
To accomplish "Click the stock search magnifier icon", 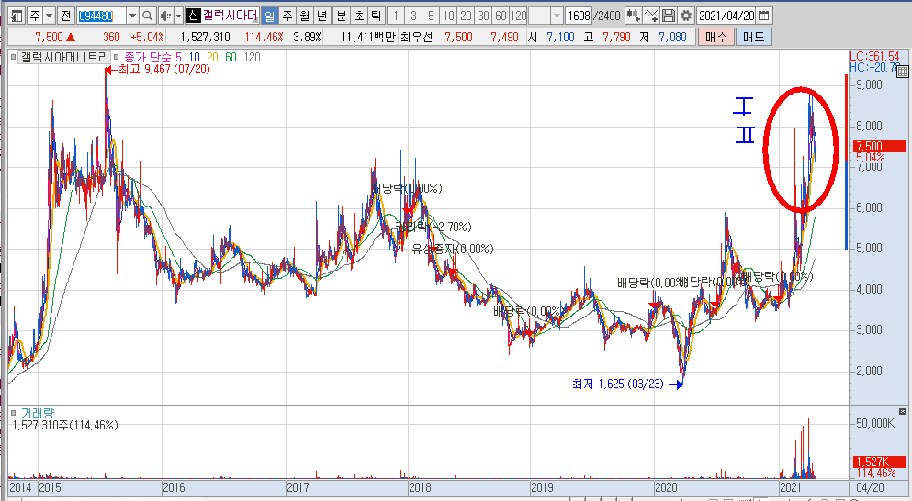I will pyautogui.click(x=147, y=16).
